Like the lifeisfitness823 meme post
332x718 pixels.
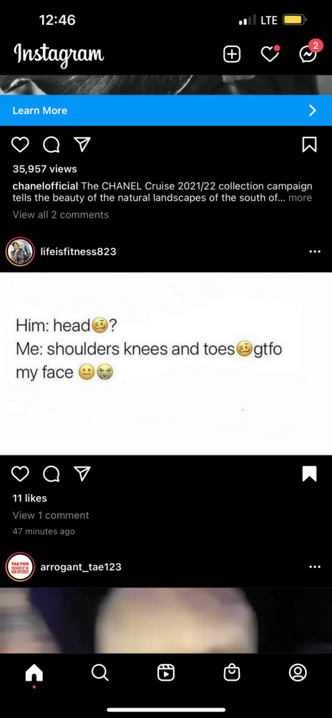coord(20,474)
